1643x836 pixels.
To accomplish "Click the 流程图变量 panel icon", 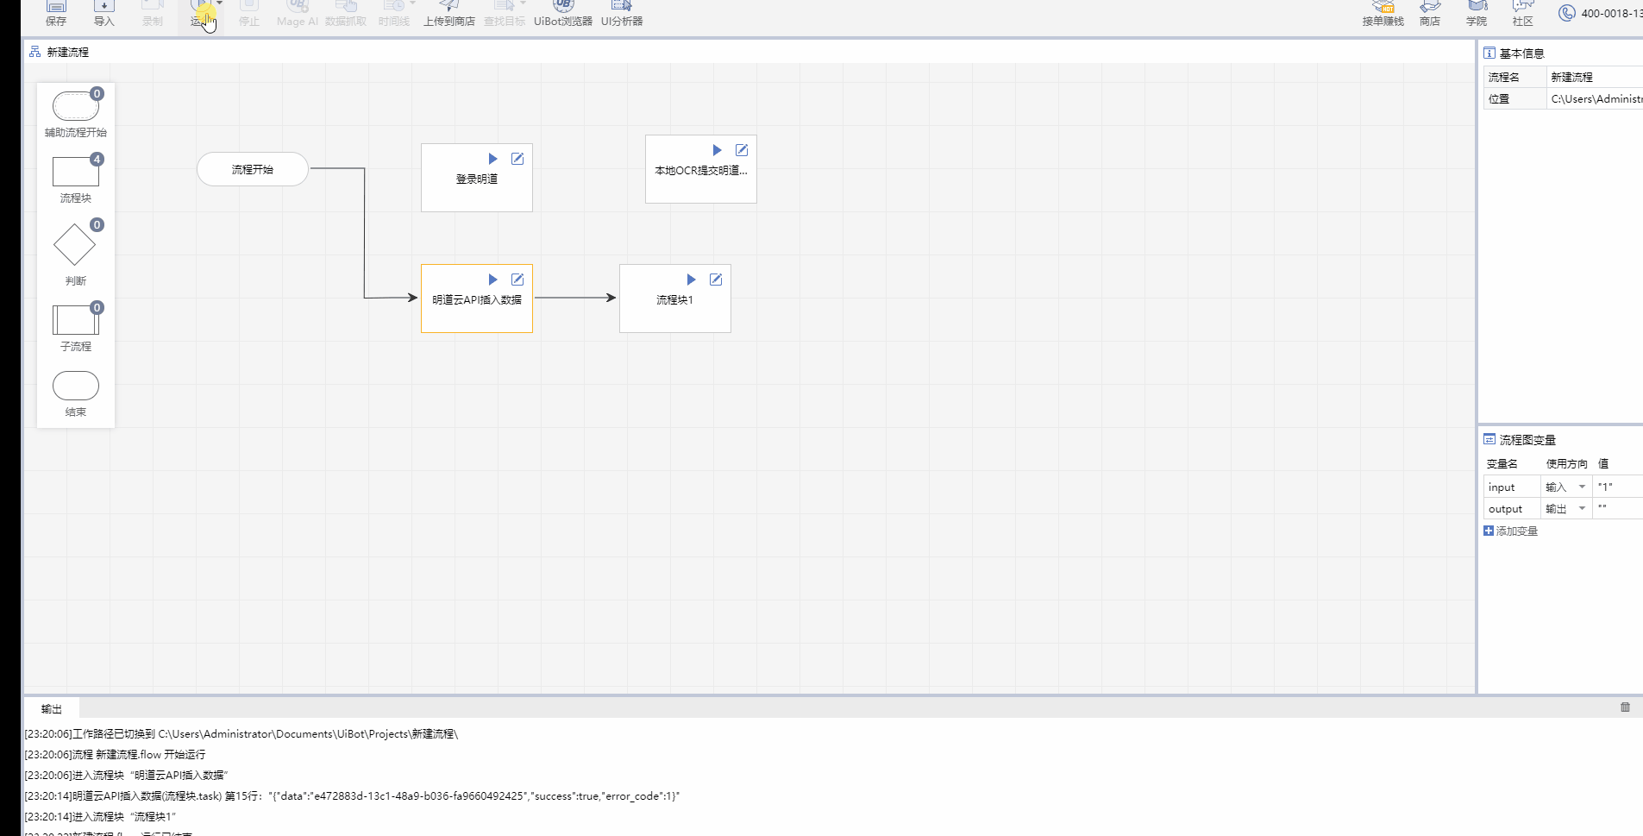I will (1489, 439).
